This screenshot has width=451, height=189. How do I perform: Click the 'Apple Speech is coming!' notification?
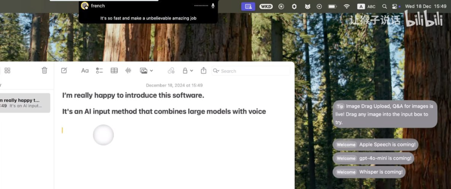375,145
